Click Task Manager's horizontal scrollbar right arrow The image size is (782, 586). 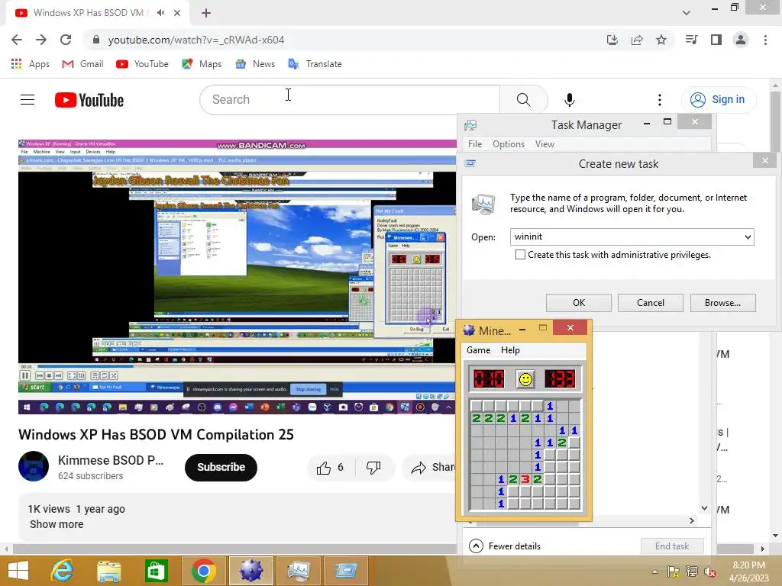click(691, 520)
